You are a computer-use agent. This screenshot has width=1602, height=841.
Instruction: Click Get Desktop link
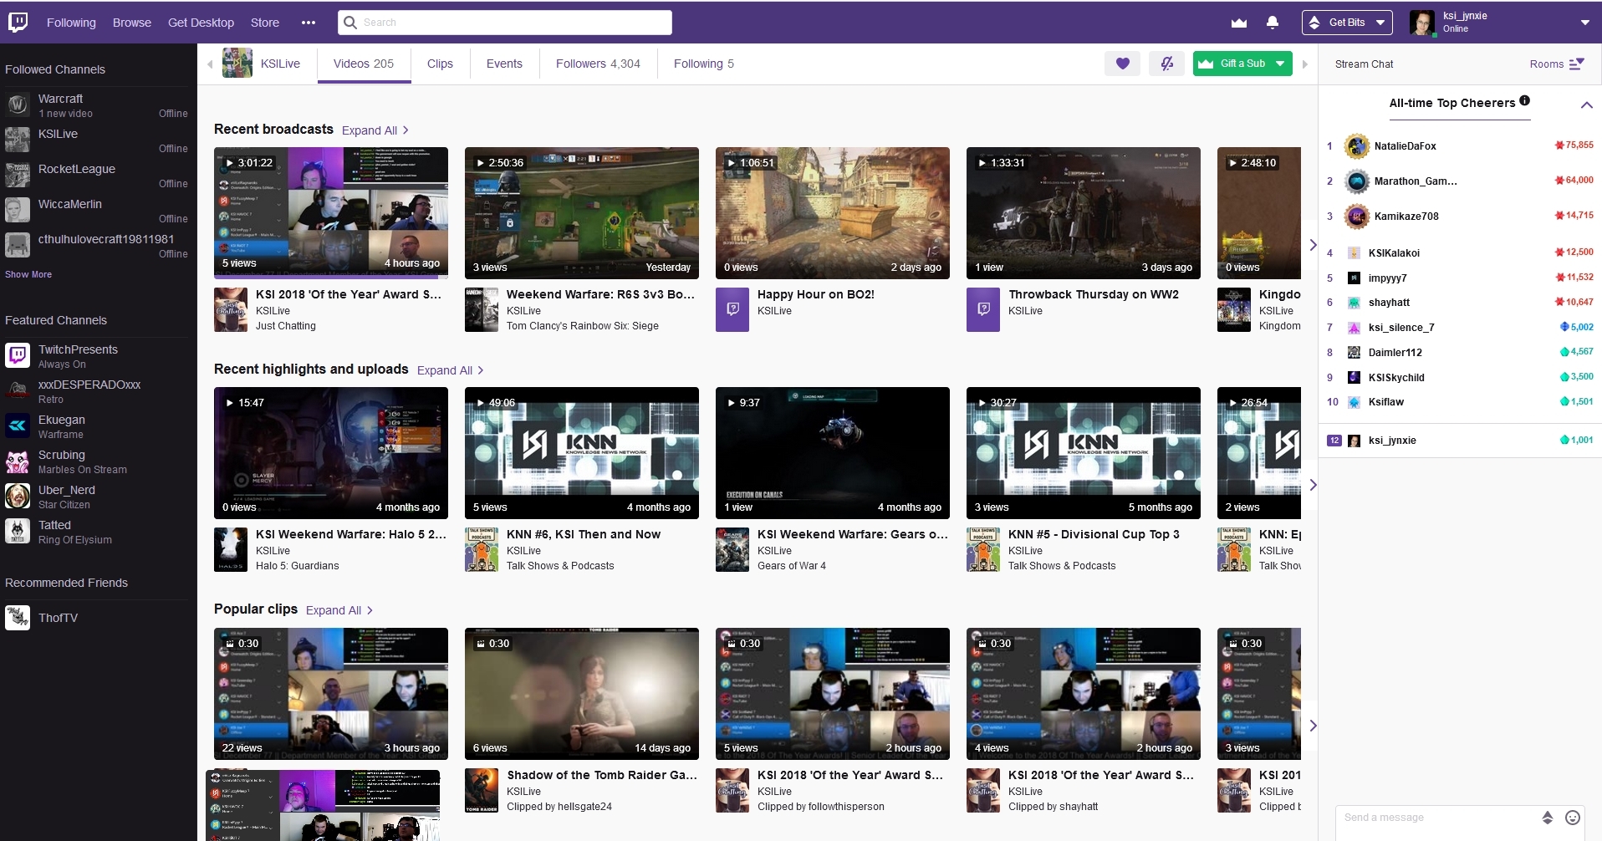coord(201,23)
